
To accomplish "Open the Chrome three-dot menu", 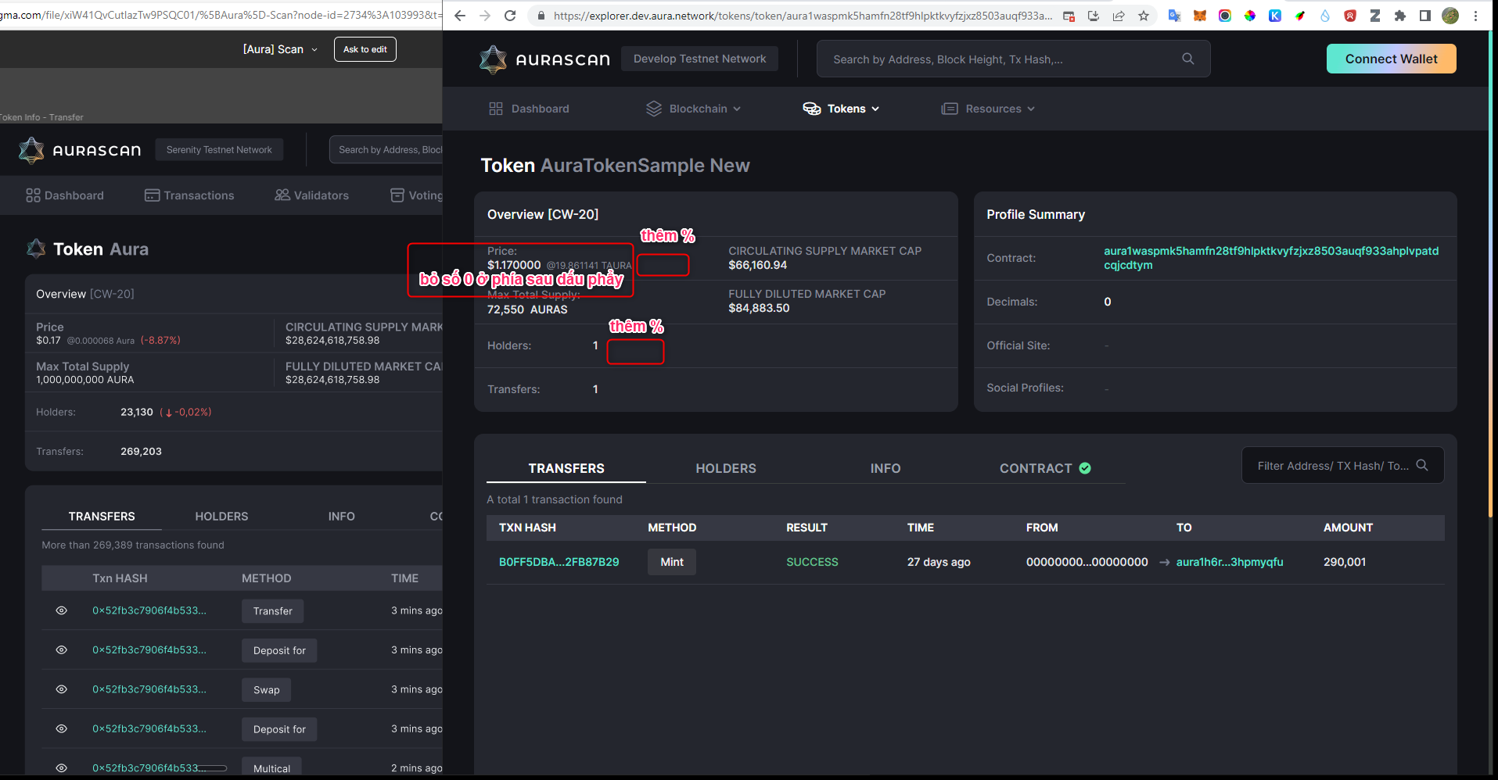I will 1475,16.
